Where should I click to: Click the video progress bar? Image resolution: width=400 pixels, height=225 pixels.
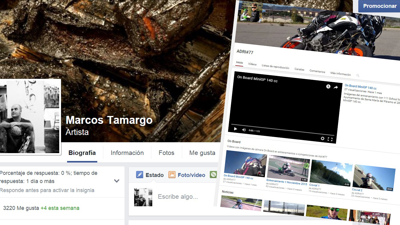coord(282,124)
